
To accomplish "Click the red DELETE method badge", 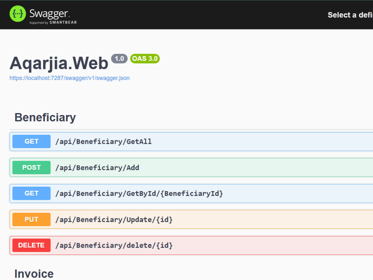I will coord(31,245).
